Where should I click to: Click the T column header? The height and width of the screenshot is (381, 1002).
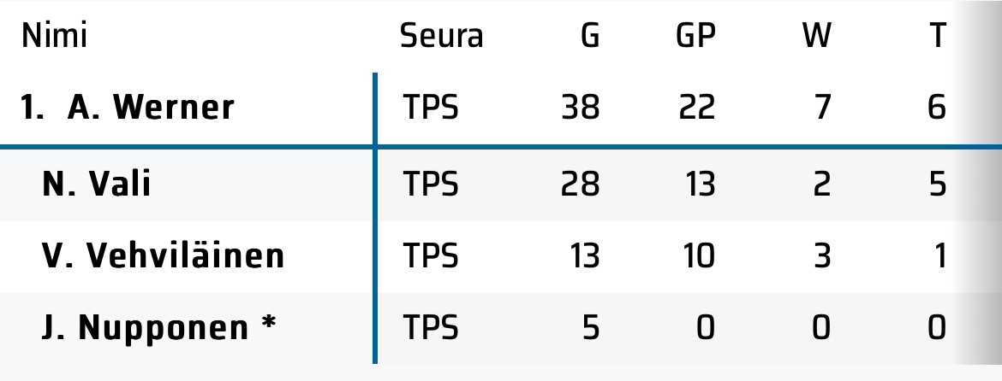tap(938, 37)
